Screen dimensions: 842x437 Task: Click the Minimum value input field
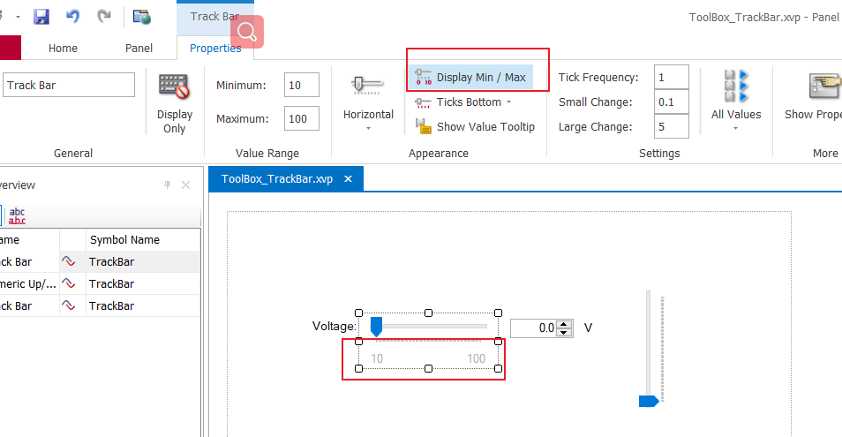click(x=302, y=86)
